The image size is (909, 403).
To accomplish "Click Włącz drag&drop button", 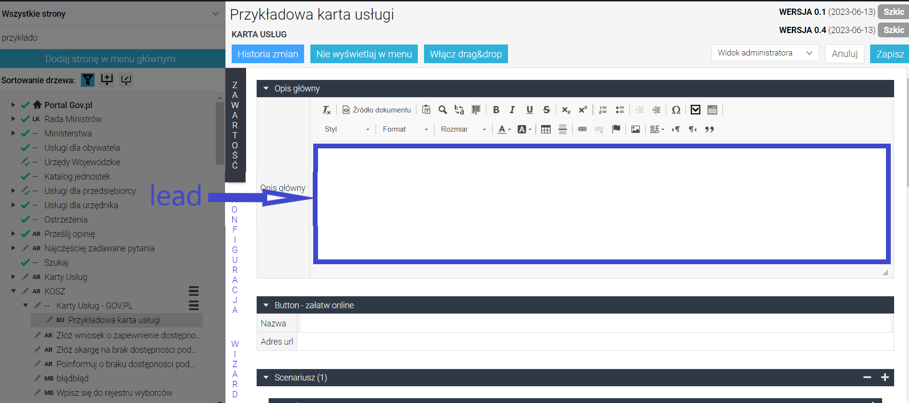I will click(466, 54).
